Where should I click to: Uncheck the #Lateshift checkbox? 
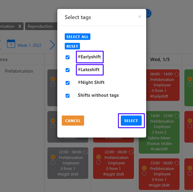(x=67, y=70)
